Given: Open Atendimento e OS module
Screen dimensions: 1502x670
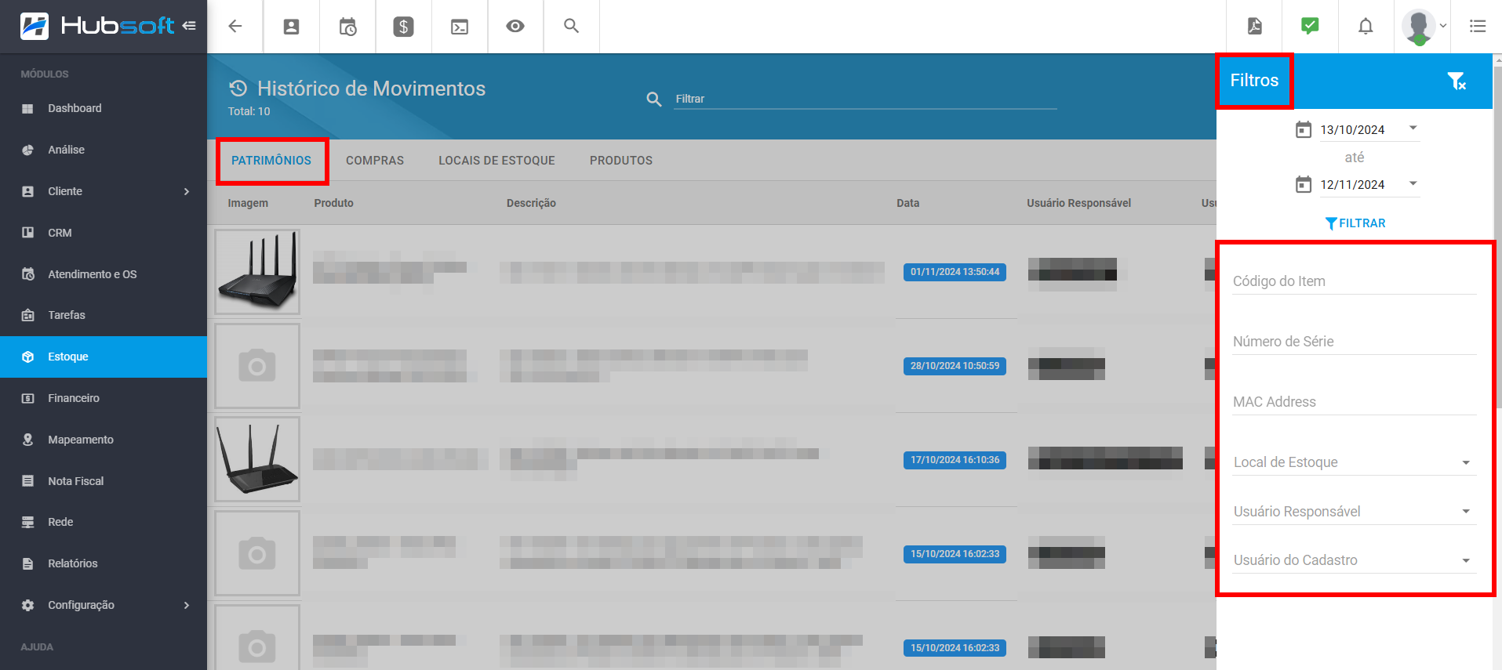Looking at the screenshot, I should pos(104,274).
